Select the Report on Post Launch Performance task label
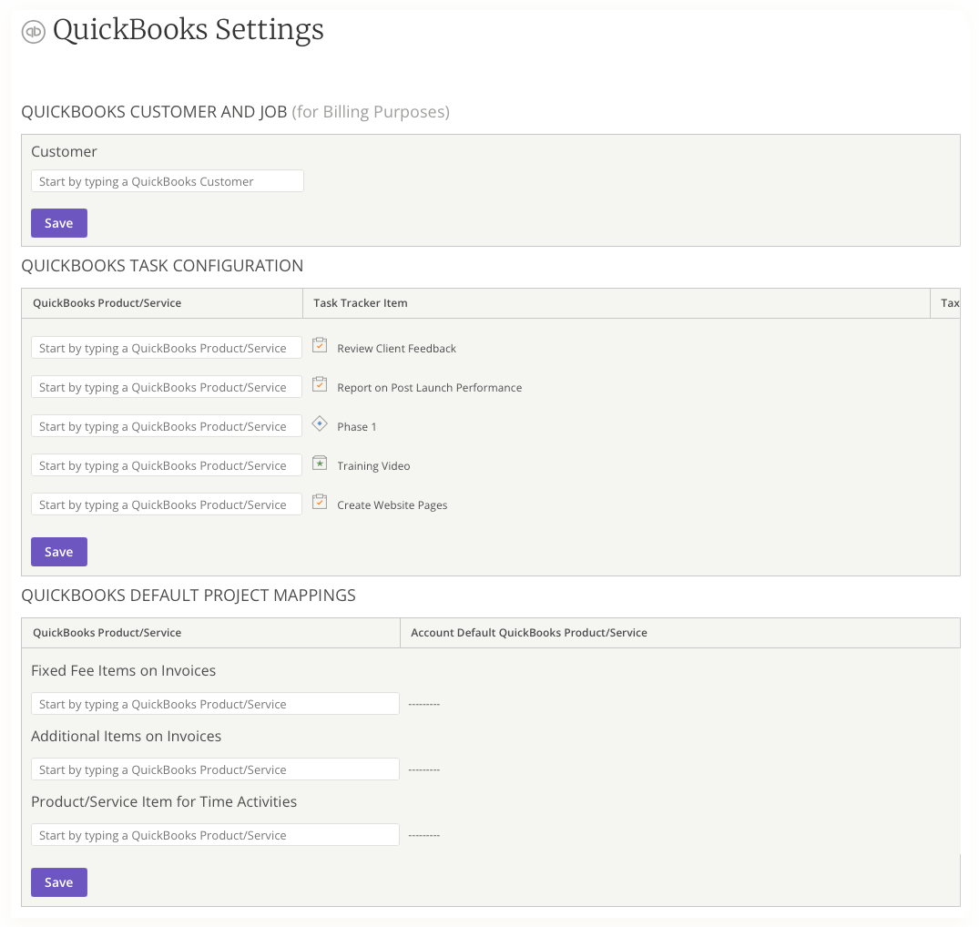The width and height of the screenshot is (979, 927). point(430,387)
